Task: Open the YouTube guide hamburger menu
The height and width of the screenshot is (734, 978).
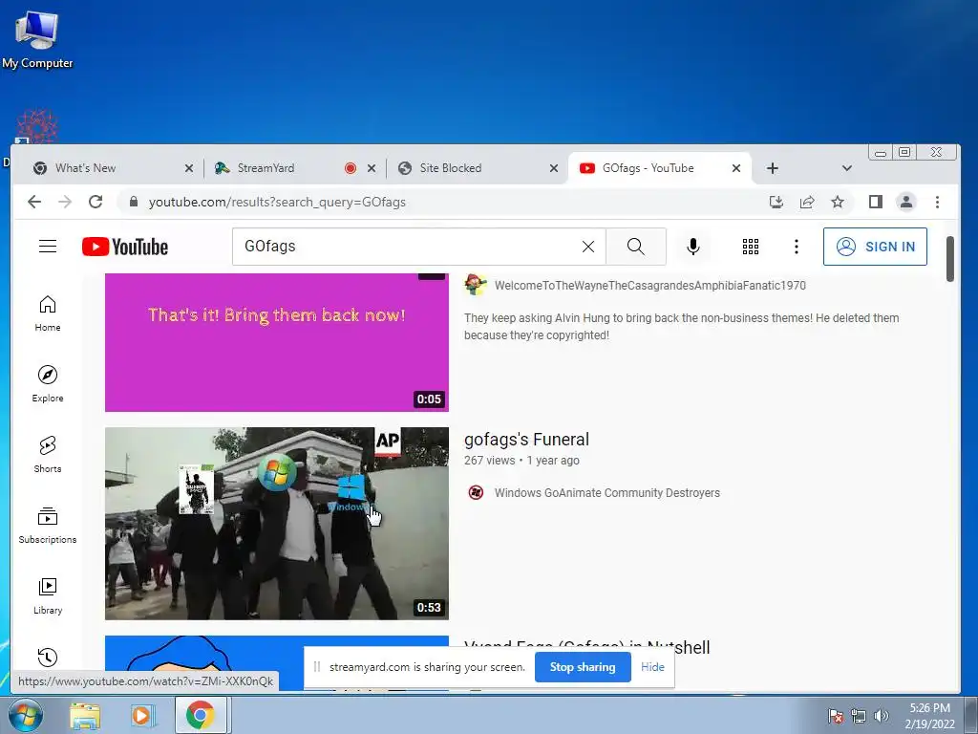Action: pos(48,246)
